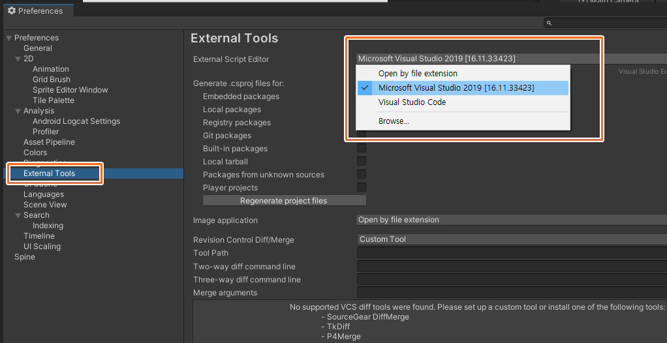
Task: Choose Microsoft Visual Studio 2019 option
Action: 463,88
